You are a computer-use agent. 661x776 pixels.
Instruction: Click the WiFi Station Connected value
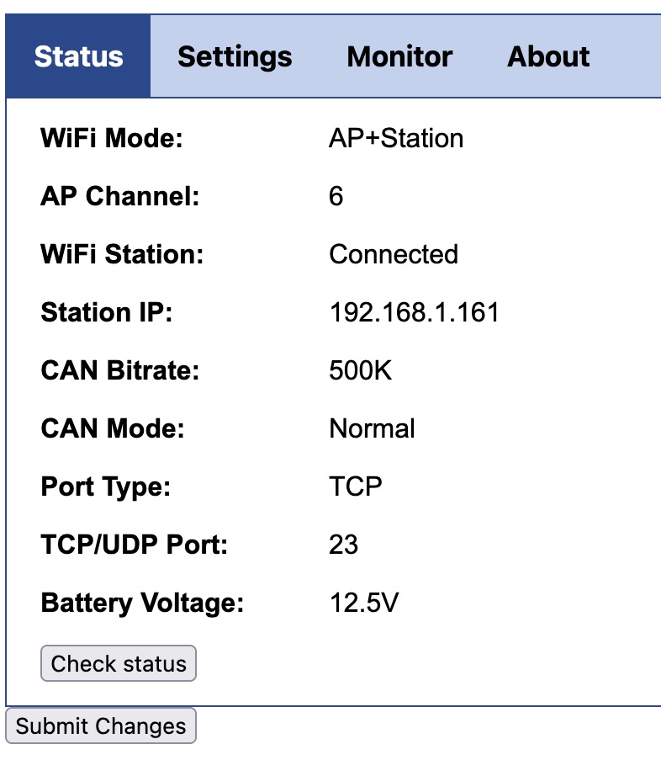coord(394,254)
